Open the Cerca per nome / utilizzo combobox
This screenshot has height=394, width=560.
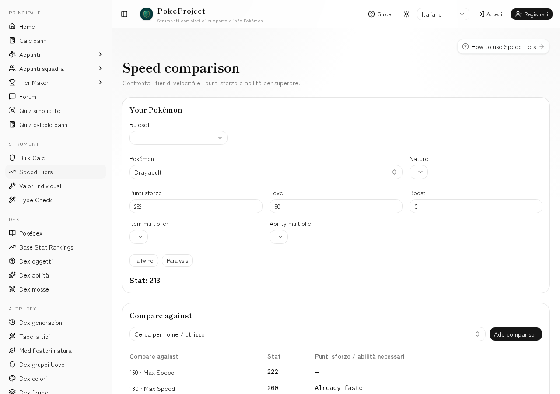(308, 334)
